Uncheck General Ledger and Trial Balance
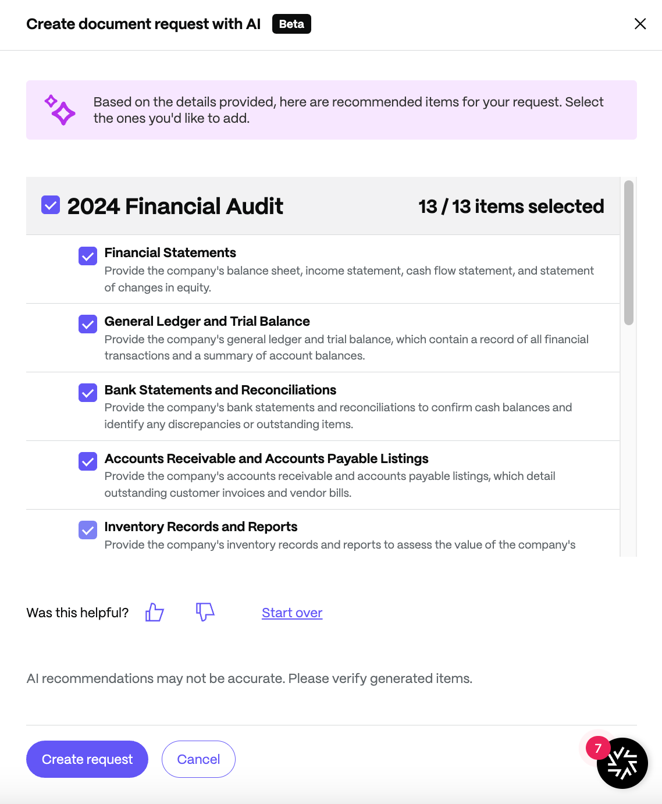This screenshot has height=804, width=662. (x=87, y=325)
